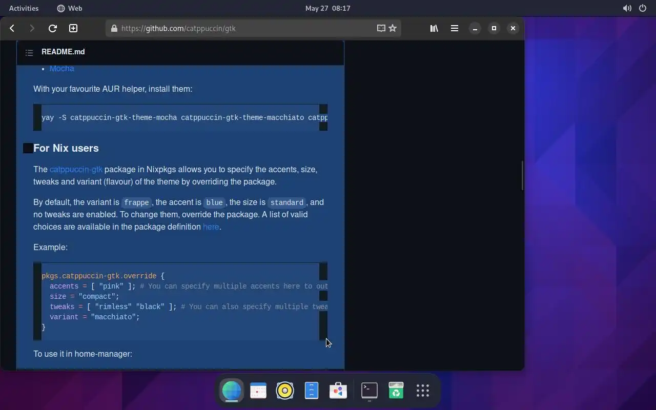Click the 'standard' inline code
This screenshot has width=656, height=410.
(x=287, y=202)
